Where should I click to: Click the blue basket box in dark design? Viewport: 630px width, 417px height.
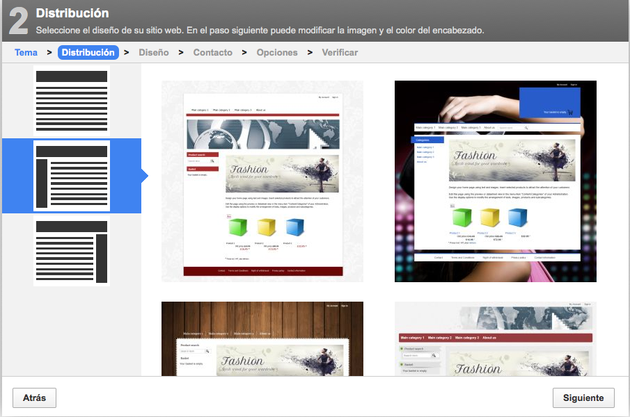(549, 103)
